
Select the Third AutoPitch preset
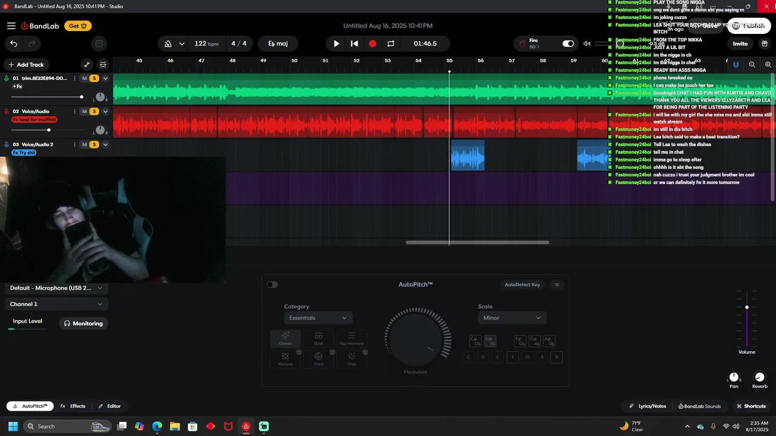click(x=318, y=359)
